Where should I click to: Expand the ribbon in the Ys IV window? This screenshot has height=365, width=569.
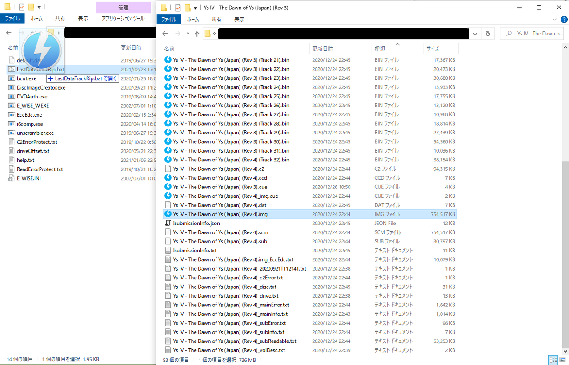pos(554,20)
